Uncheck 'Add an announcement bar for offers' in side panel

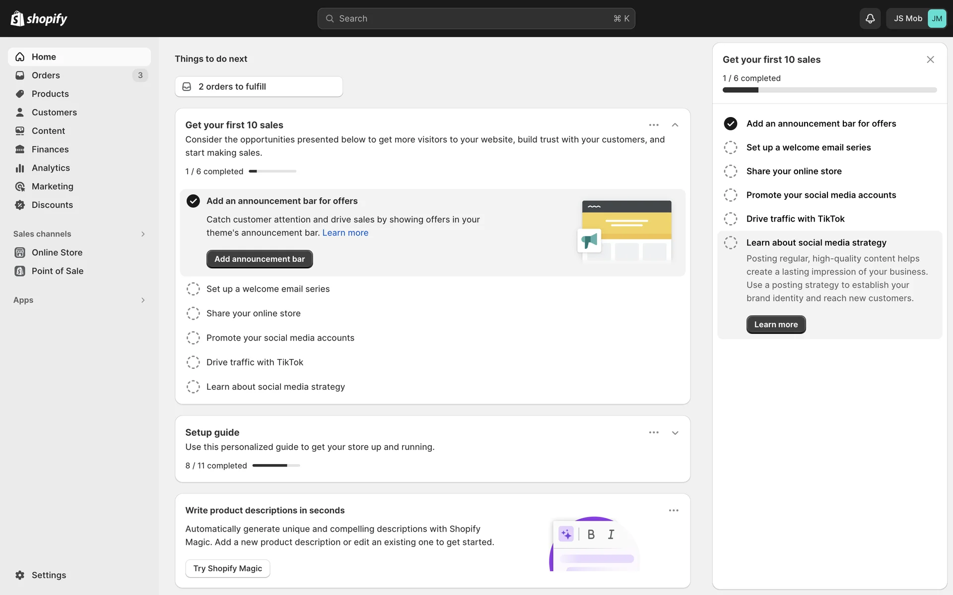730,123
